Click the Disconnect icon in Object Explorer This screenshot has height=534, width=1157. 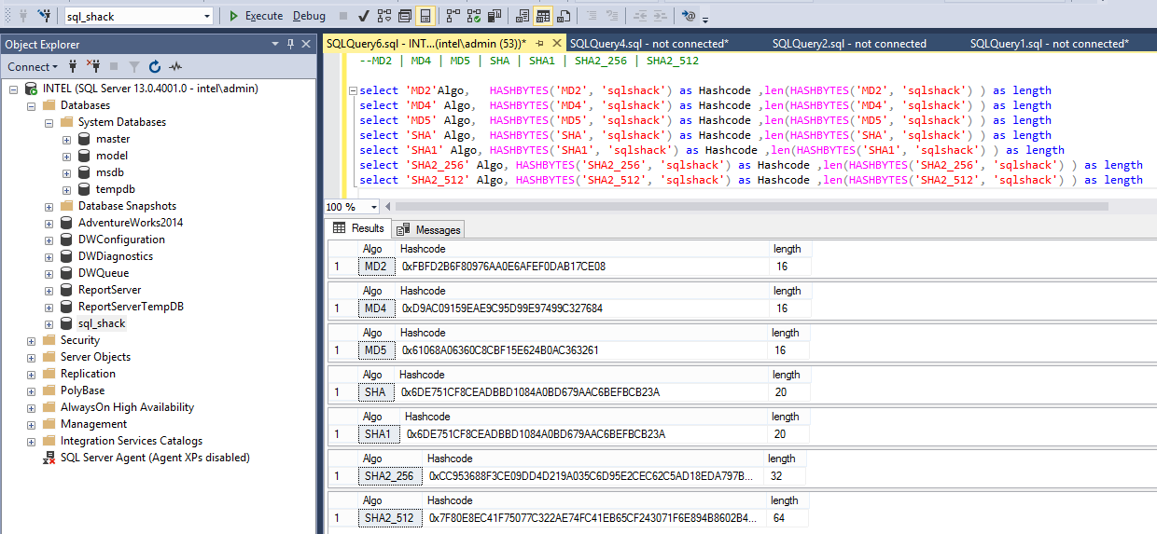tap(93, 66)
